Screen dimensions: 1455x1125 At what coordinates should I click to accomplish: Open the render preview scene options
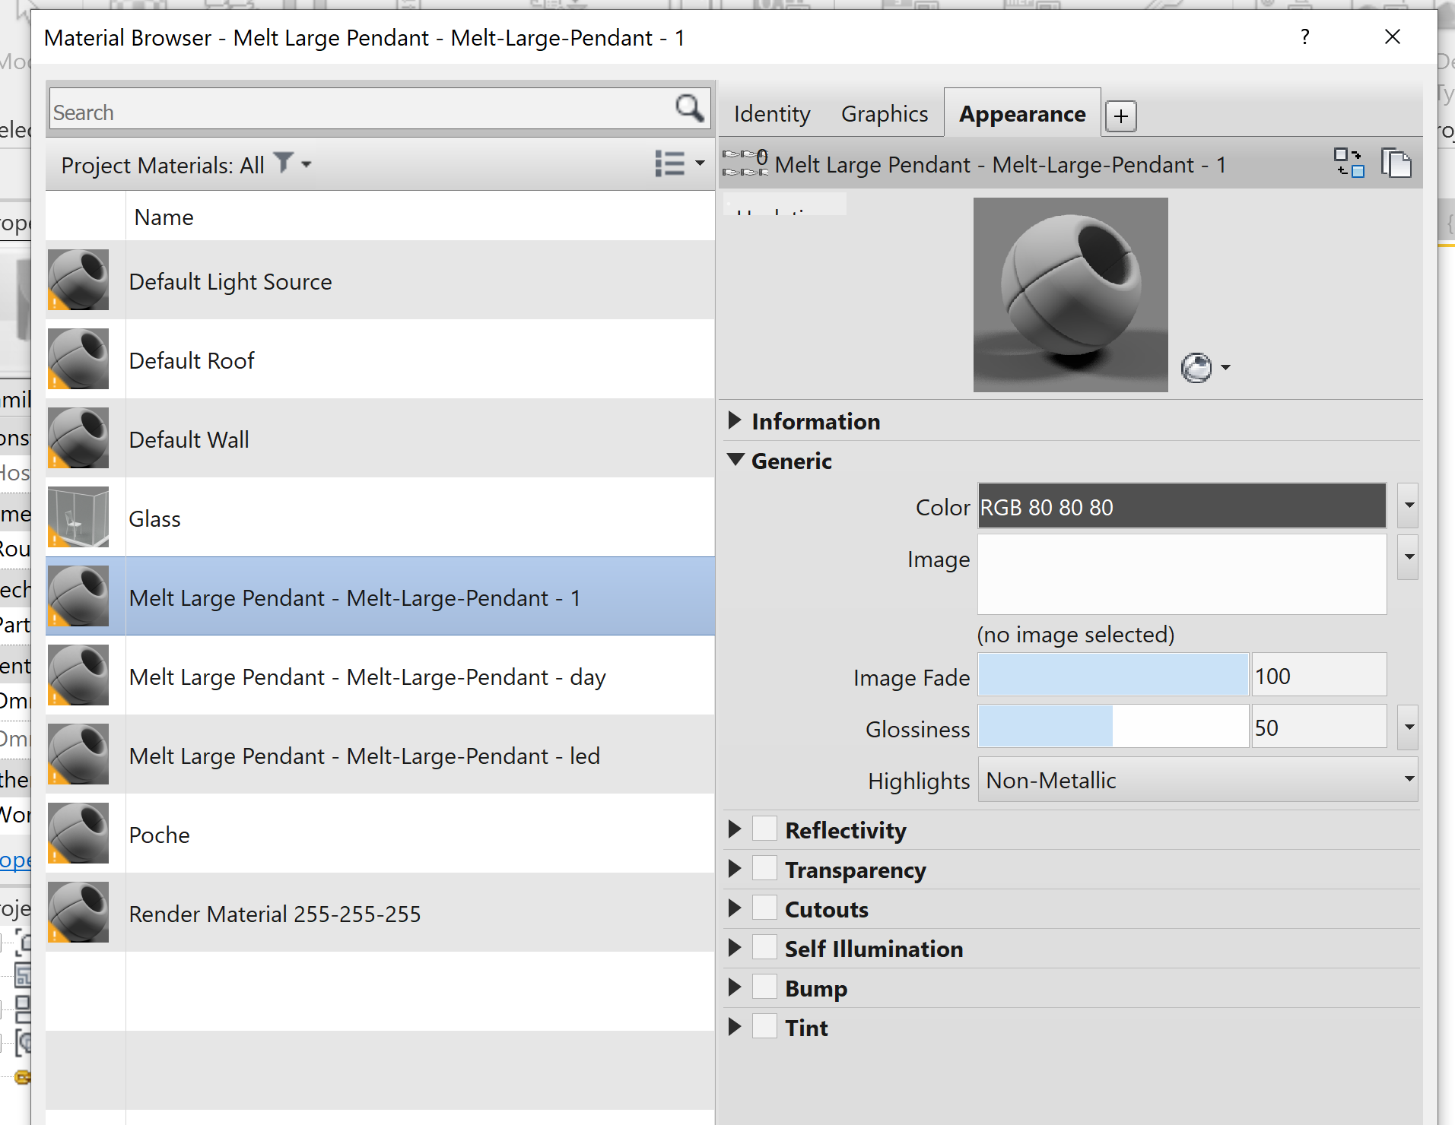coord(1206,367)
